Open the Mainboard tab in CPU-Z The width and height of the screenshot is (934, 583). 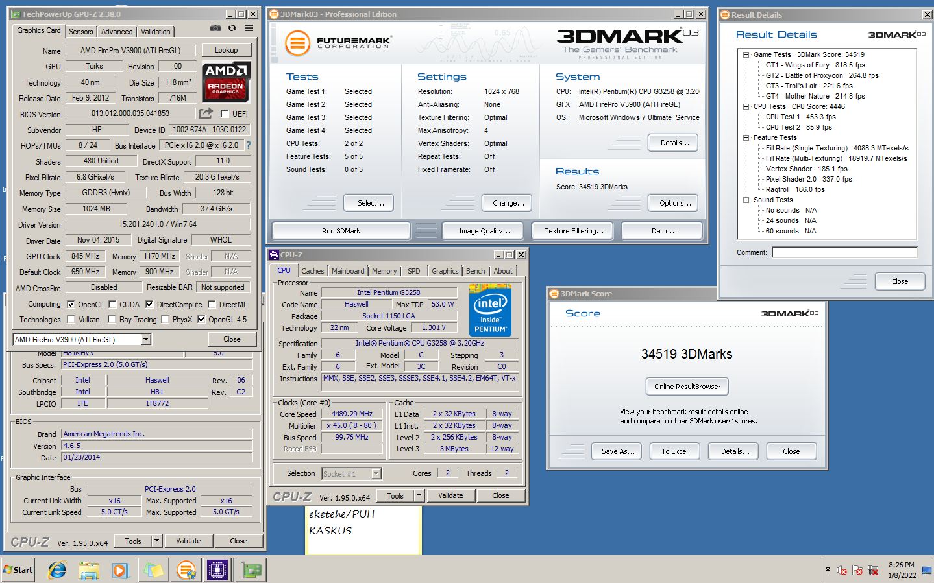[348, 271]
